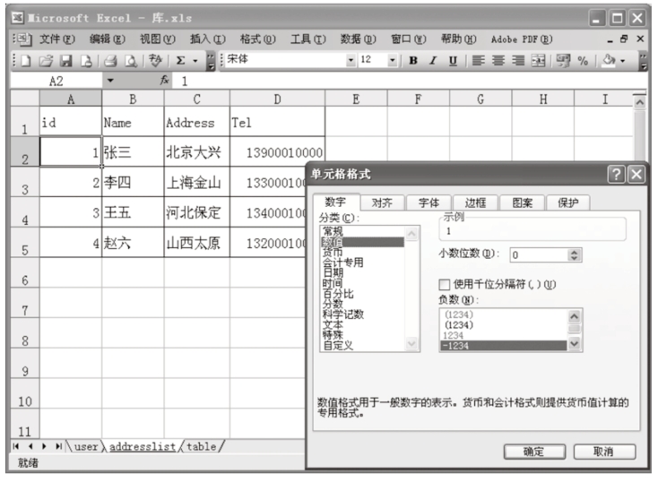658x482 pixels.
Task: Click the Currency style icon
Action: point(563,61)
